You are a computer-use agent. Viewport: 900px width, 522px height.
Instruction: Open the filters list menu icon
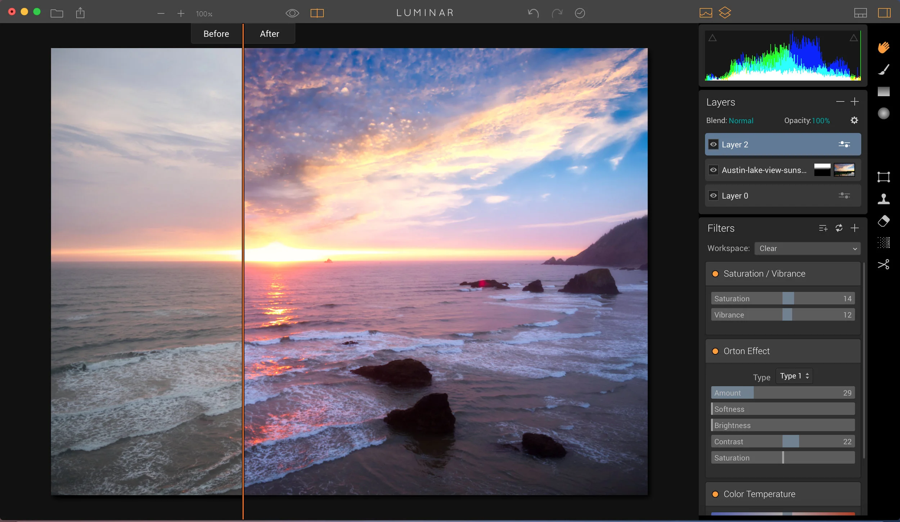(x=823, y=228)
